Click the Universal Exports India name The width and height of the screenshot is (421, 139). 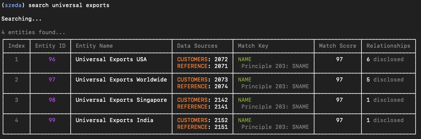tap(114, 120)
